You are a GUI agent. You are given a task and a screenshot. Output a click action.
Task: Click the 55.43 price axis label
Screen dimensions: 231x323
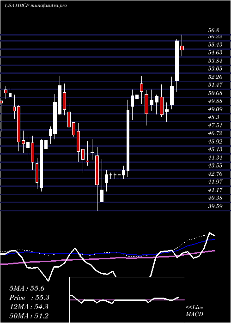pyautogui.click(x=215, y=45)
